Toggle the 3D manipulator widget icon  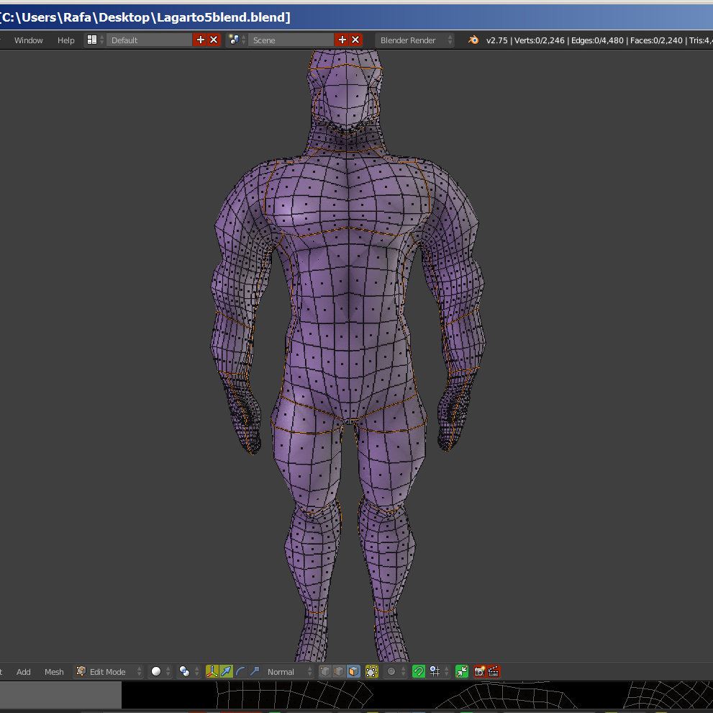[x=212, y=671]
